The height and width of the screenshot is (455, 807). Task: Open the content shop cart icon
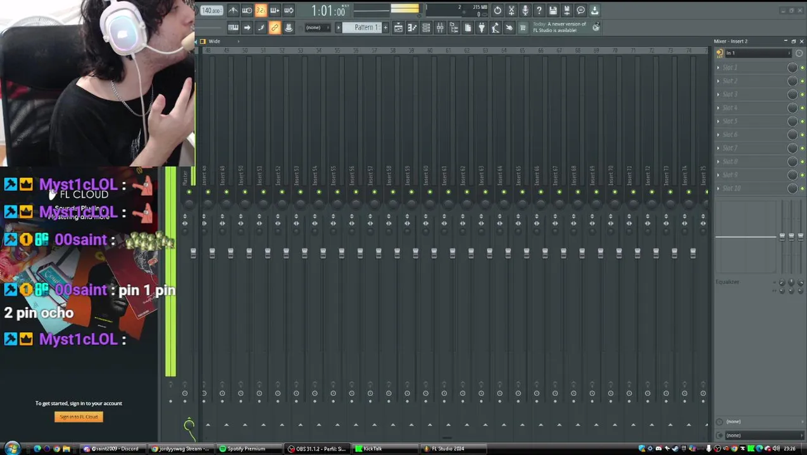(523, 28)
